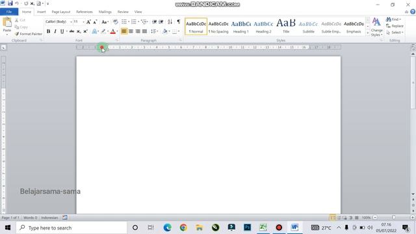
Task: Click Clear Formatting icon
Action: tap(116, 21)
